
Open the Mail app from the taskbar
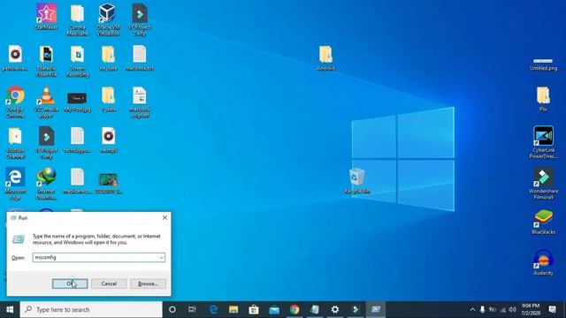pyautogui.click(x=274, y=309)
